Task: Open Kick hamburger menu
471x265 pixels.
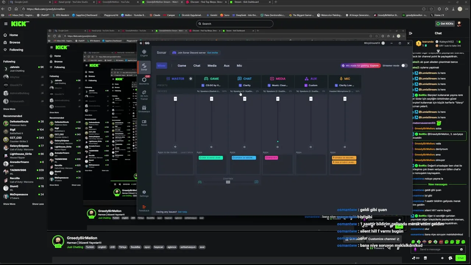Action: coord(6,24)
